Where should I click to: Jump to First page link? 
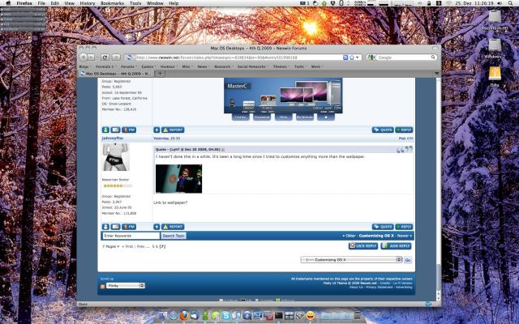tap(128, 246)
